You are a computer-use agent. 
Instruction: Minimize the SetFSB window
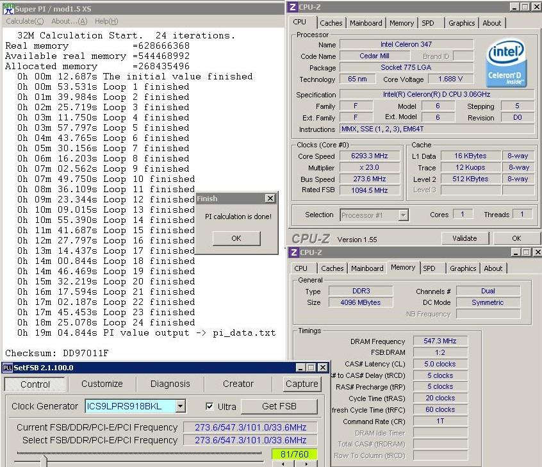[x=300, y=368]
